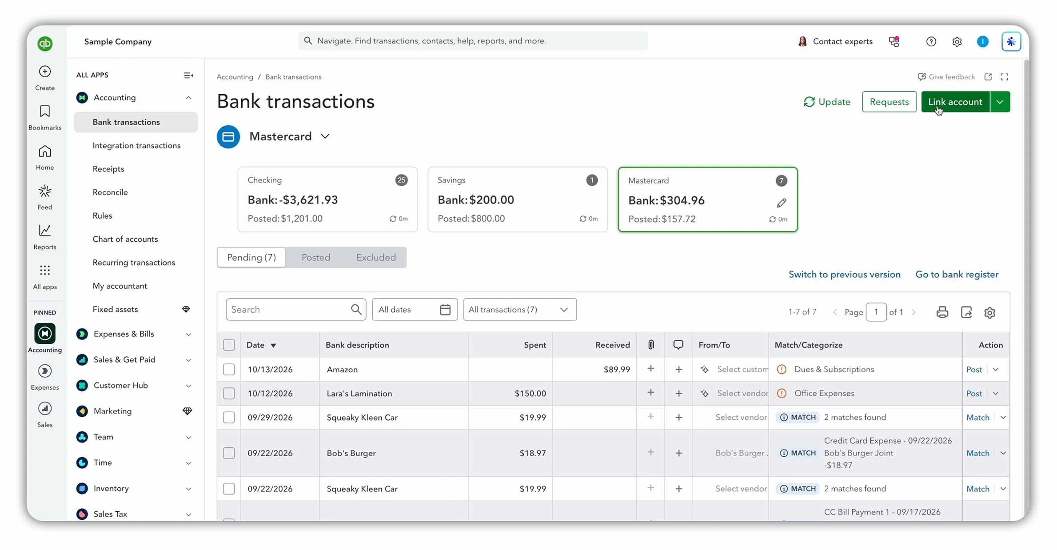Click the Update button
The width and height of the screenshot is (1057, 550).
point(827,102)
